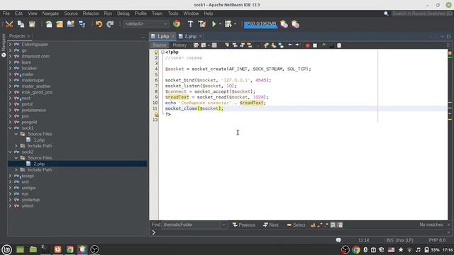Viewport: 454px width, 255px height.
Task: Open notifications balloon in status bar
Action: pyautogui.click(x=338, y=240)
